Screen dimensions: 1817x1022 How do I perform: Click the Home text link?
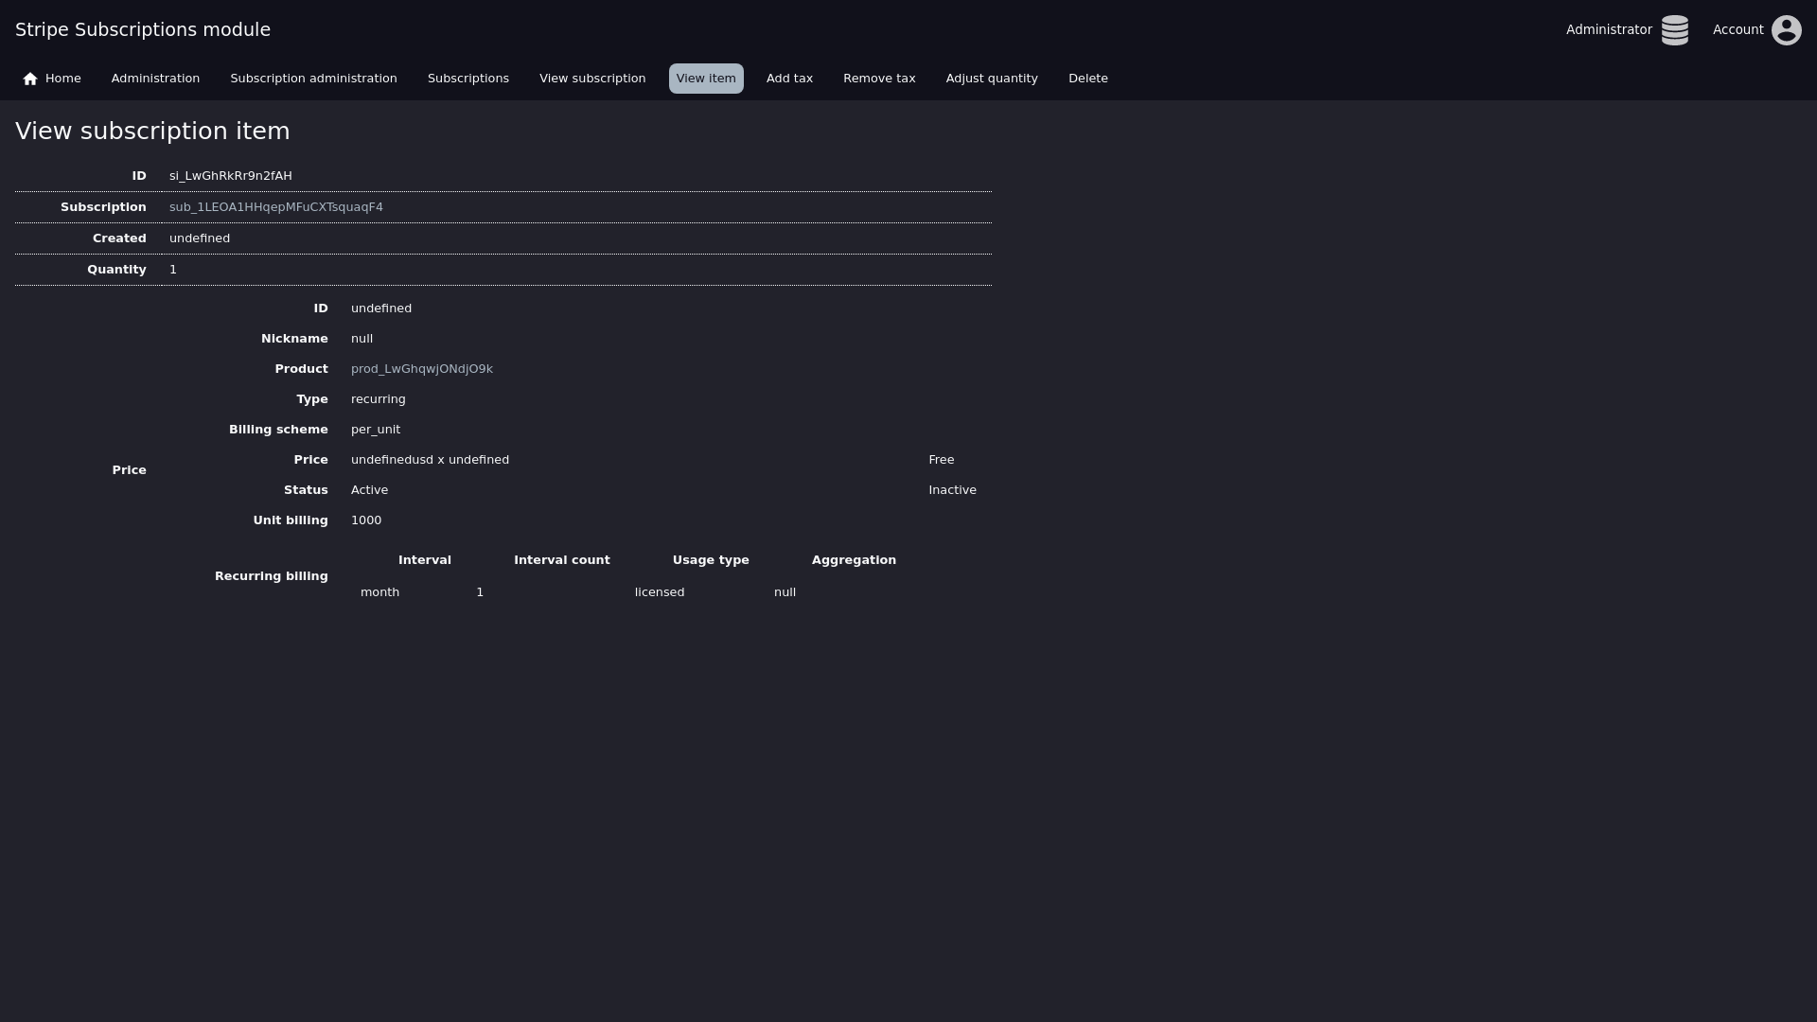62,79
